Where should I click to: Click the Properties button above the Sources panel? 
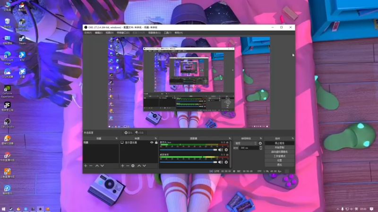pos(128,133)
